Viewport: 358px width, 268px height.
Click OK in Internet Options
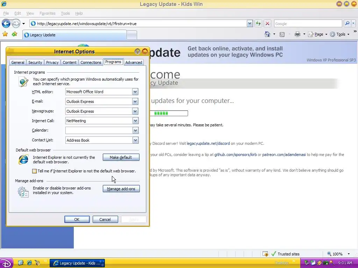tap(77, 219)
